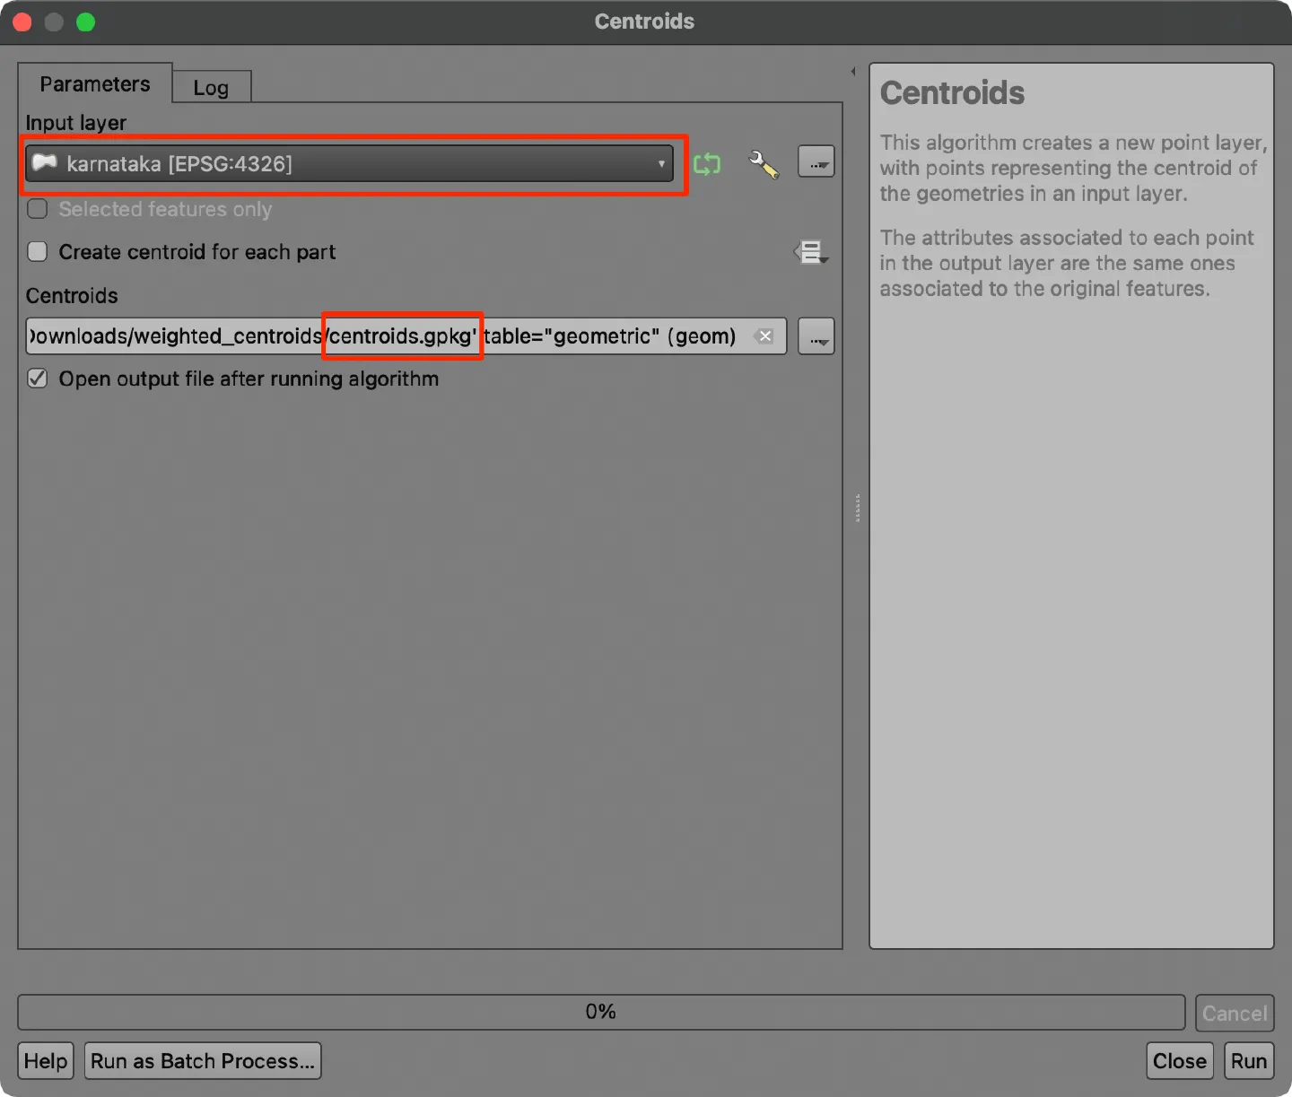Screen dimensions: 1292x1097
Task: Collapse the help panel arrow
Action: click(x=853, y=72)
